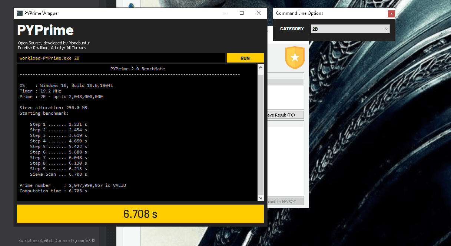This screenshot has width=451, height=246.
Task: Click the Prime : 2B - up to 2,048,000,000 line
Action: pos(61,97)
